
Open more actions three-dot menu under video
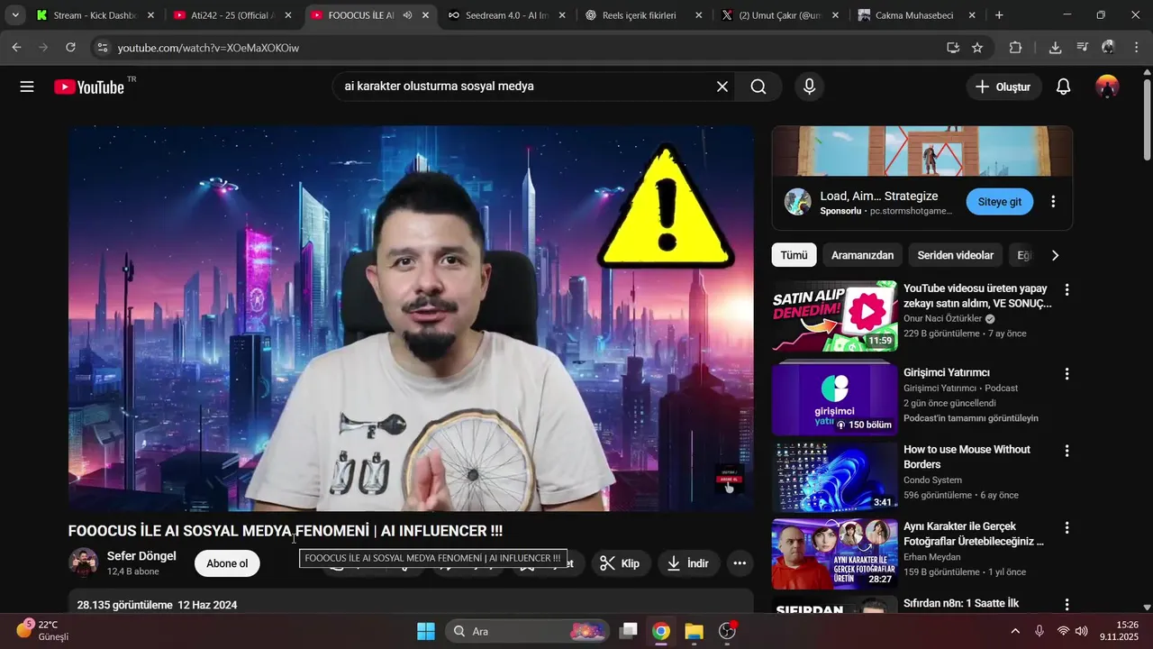click(x=740, y=563)
